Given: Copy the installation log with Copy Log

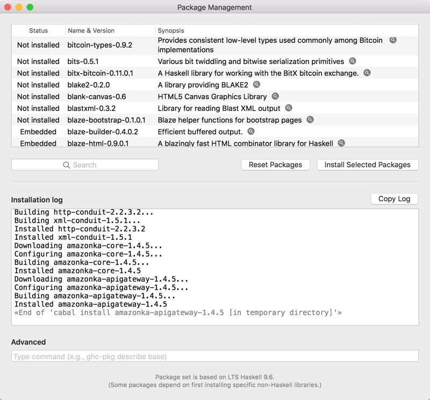Looking at the screenshot, I should click(x=394, y=198).
